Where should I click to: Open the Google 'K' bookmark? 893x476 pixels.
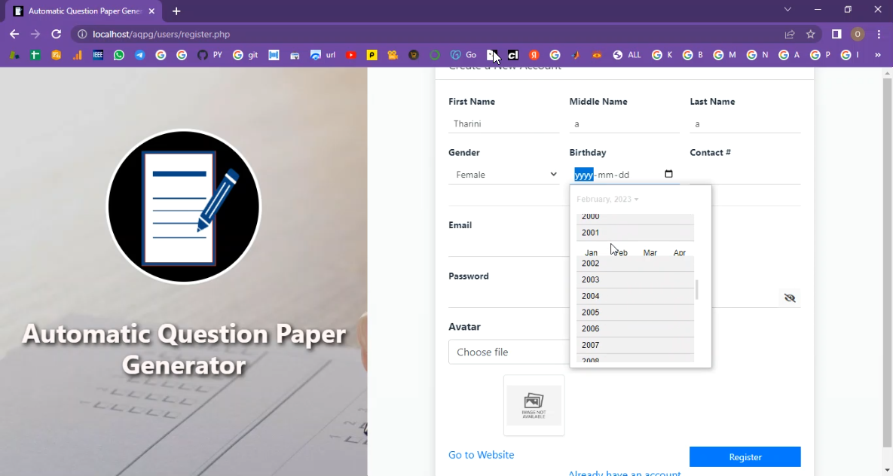[662, 55]
